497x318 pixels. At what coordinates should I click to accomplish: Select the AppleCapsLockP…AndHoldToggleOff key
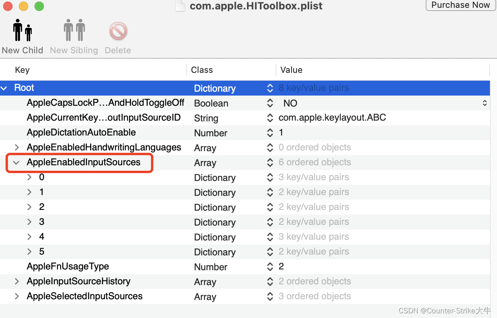click(x=105, y=103)
